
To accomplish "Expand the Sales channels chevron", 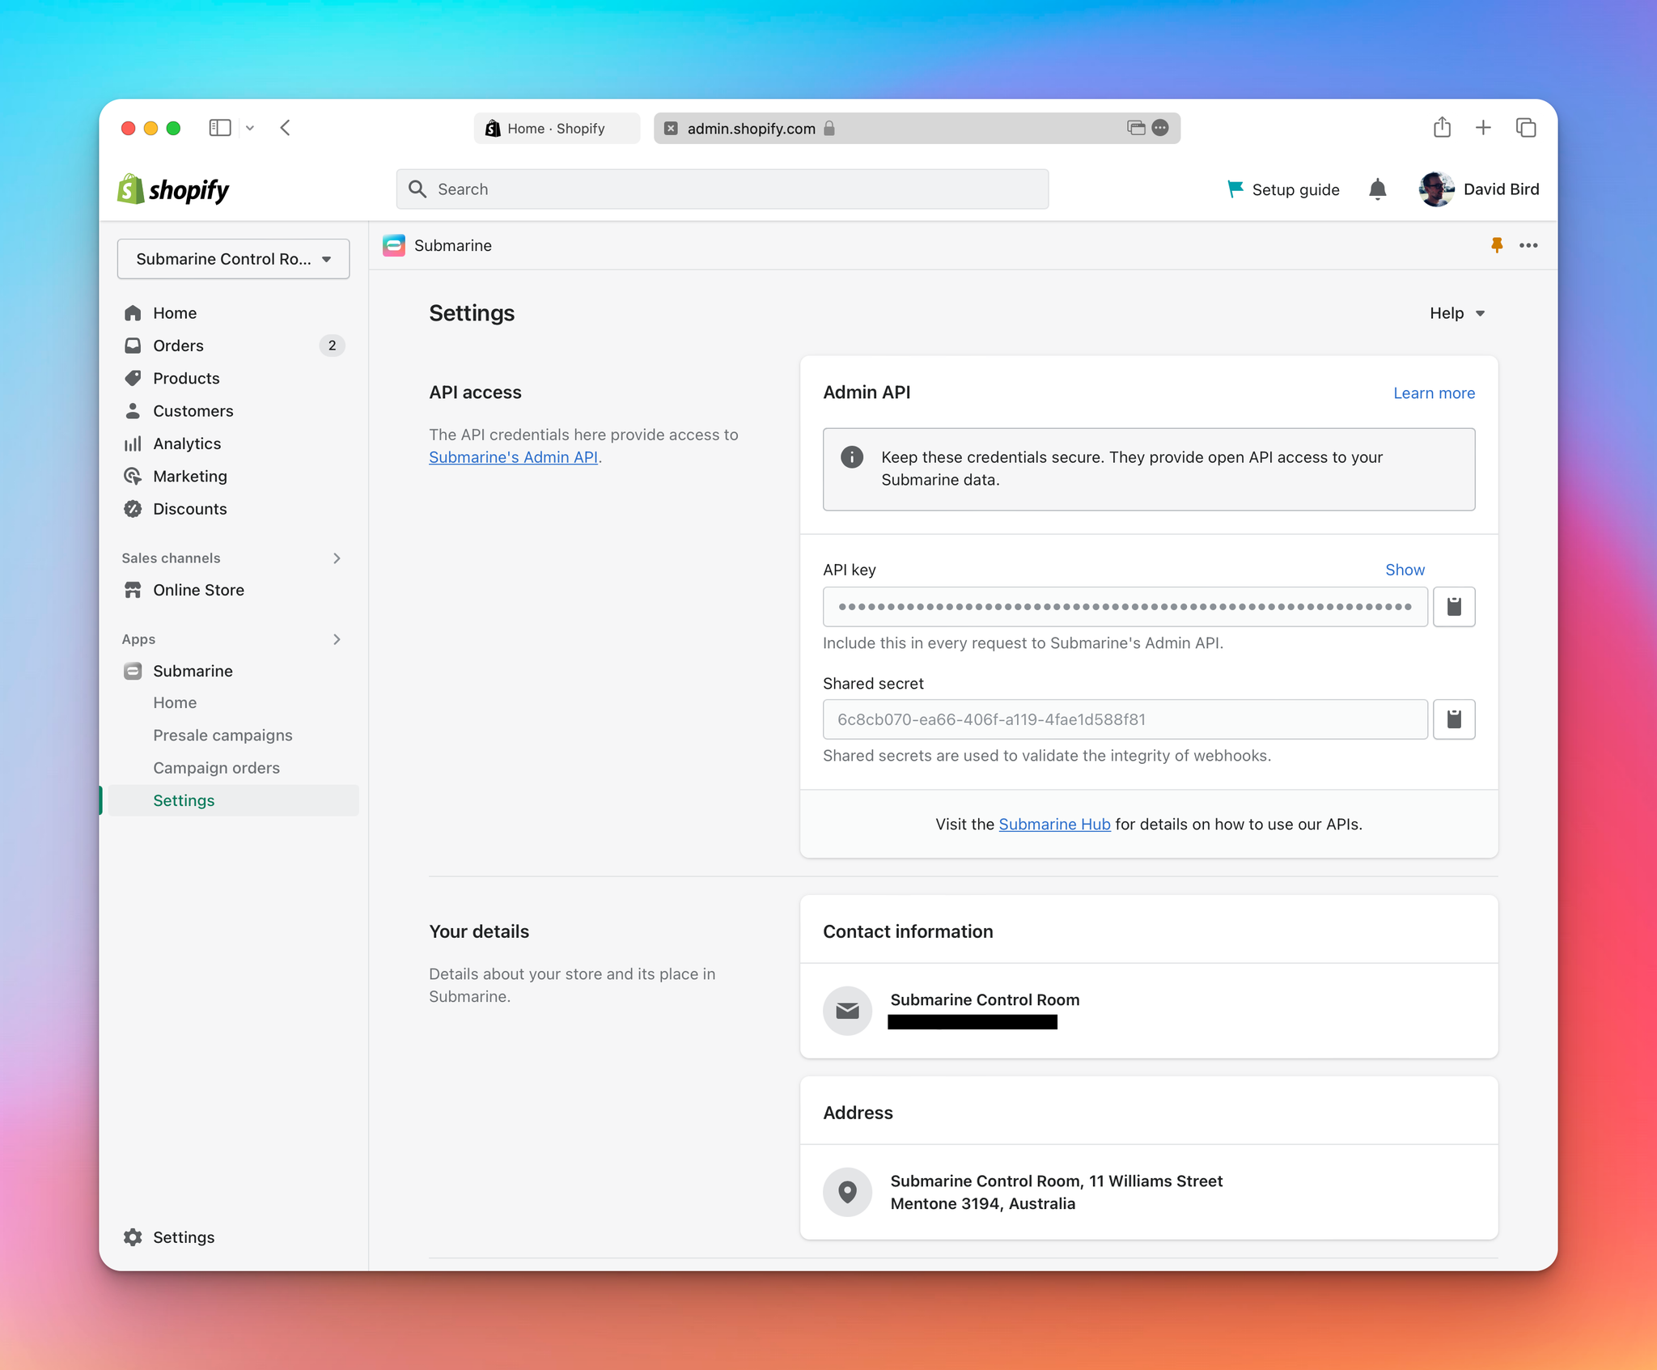I will [337, 558].
